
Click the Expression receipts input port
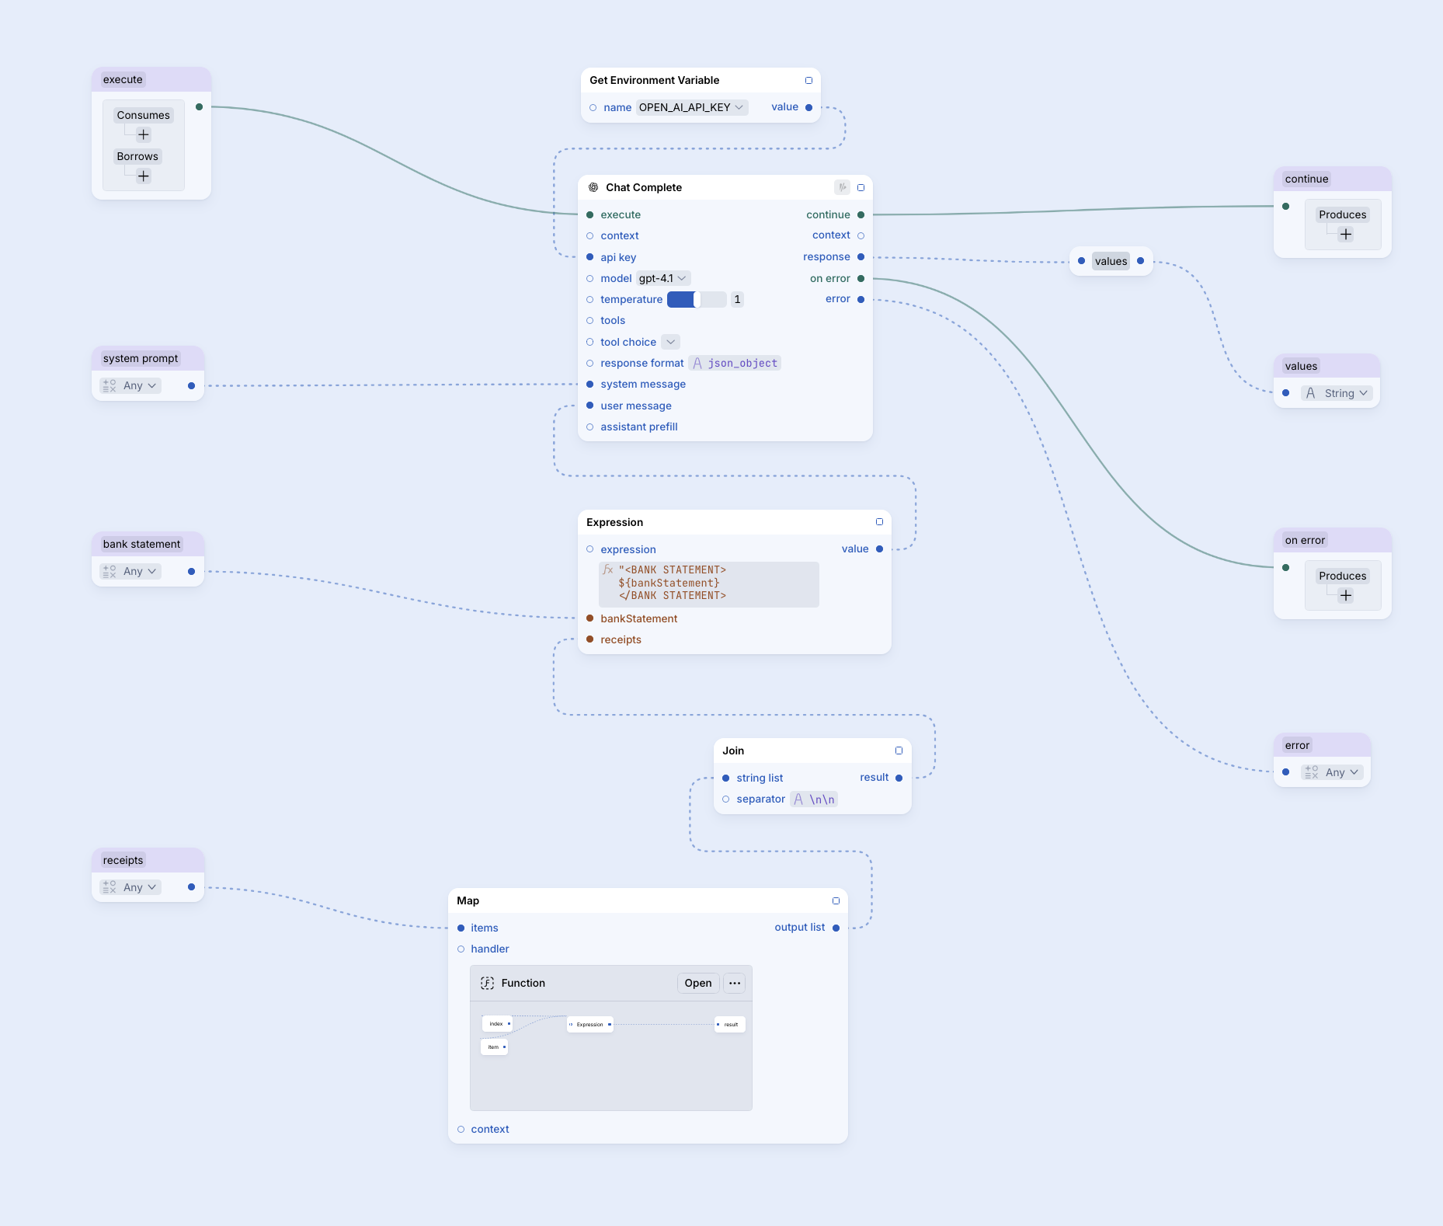click(590, 639)
